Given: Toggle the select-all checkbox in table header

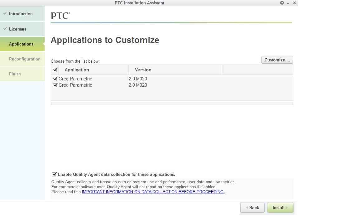Looking at the screenshot, I should point(55,70).
